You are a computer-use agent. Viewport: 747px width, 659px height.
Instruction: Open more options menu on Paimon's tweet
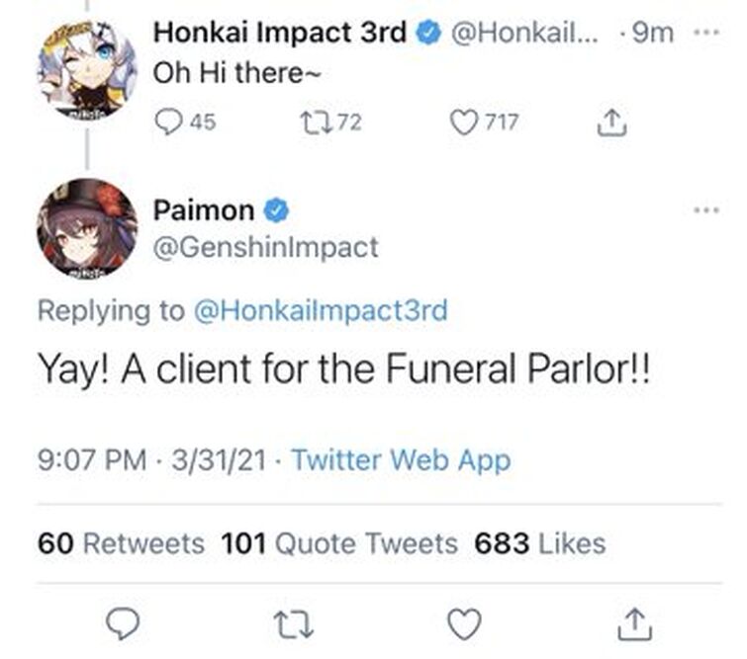(706, 210)
